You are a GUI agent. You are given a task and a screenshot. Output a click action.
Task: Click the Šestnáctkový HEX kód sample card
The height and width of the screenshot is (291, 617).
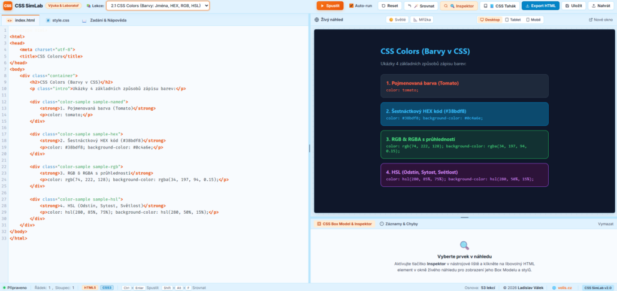(x=464, y=114)
